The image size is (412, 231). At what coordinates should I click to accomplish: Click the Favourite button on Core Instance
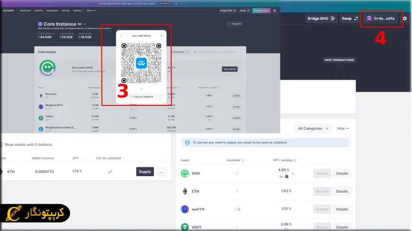pyautogui.click(x=235, y=24)
